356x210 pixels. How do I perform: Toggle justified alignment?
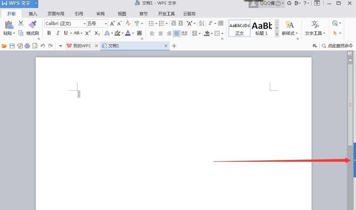point(177,33)
